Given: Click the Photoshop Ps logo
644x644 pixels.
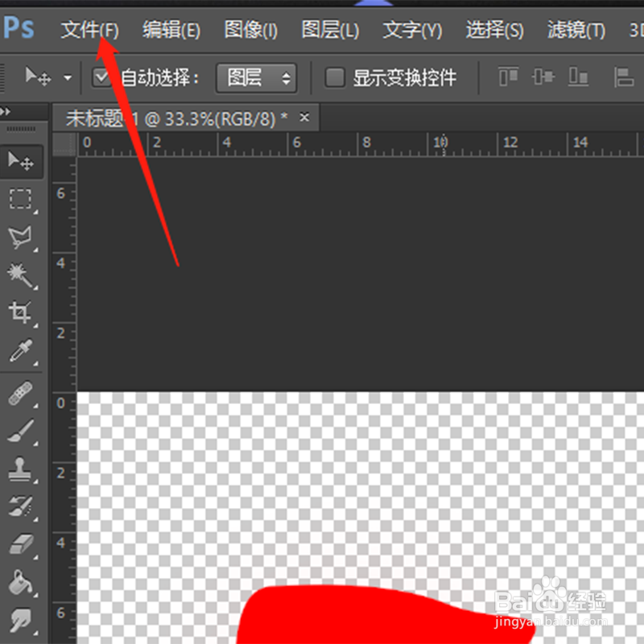Looking at the screenshot, I should click(18, 28).
